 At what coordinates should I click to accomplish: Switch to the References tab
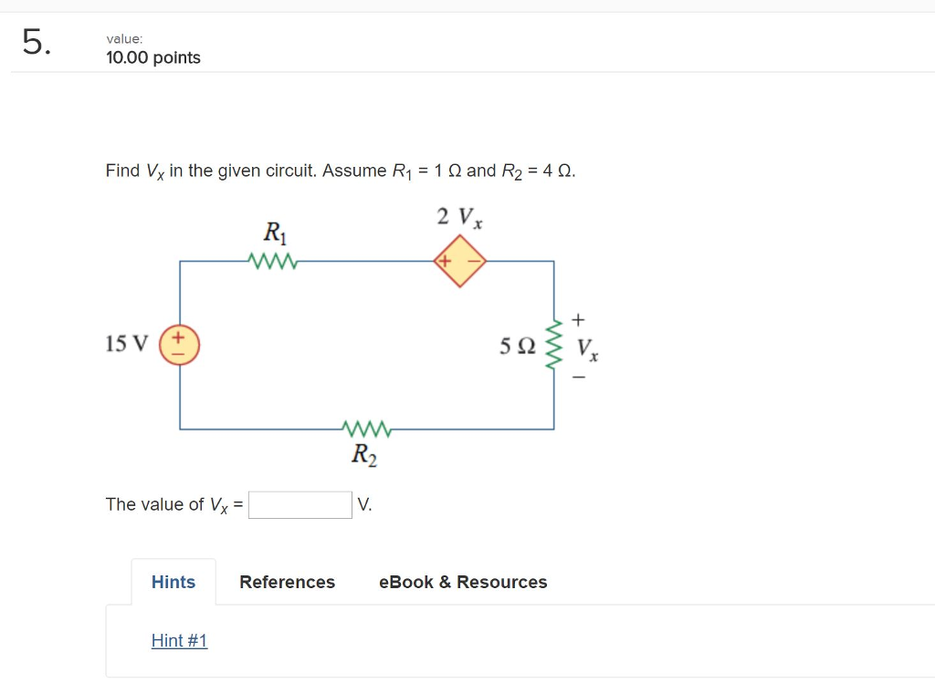287,582
